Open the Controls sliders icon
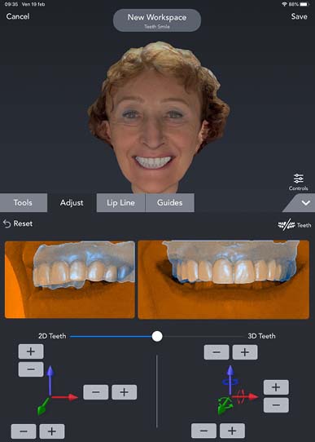 [x=299, y=179]
